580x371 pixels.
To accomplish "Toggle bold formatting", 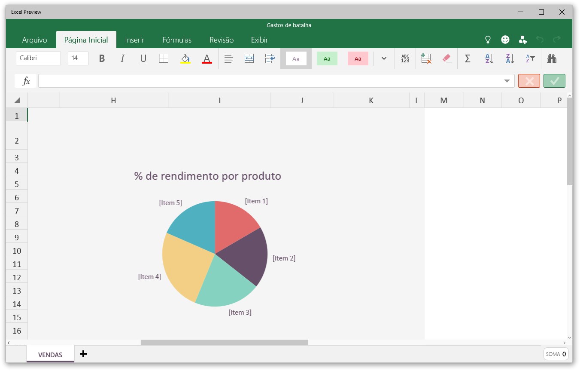I will pyautogui.click(x=102, y=58).
